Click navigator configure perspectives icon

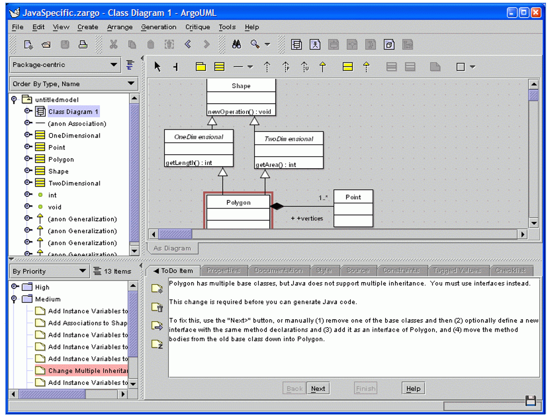click(130, 64)
